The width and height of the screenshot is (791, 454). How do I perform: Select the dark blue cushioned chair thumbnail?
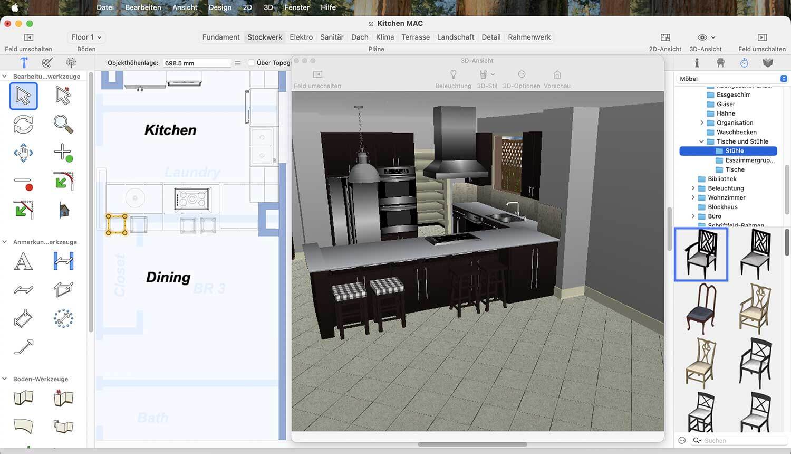pos(701,308)
